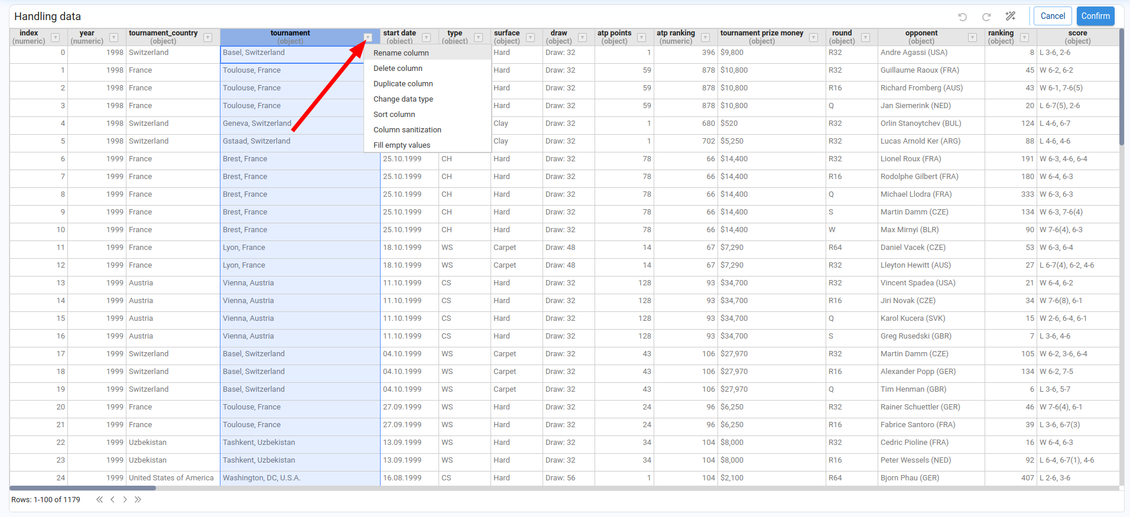The image size is (1130, 517).
Task: Choose Fill empty values option
Action: click(x=401, y=145)
